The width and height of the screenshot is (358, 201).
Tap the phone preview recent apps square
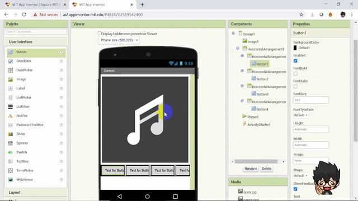pos(175,196)
